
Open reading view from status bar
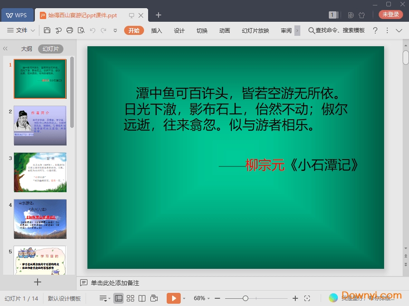coord(142,298)
